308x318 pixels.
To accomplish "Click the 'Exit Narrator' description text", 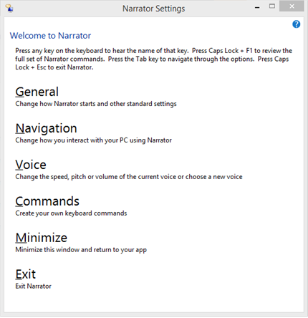I will [33, 286].
